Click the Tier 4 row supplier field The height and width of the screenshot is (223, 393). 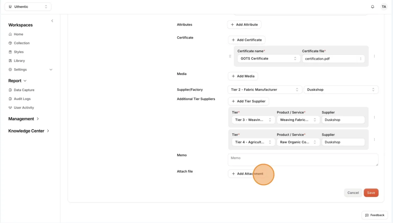pyautogui.click(x=343, y=142)
